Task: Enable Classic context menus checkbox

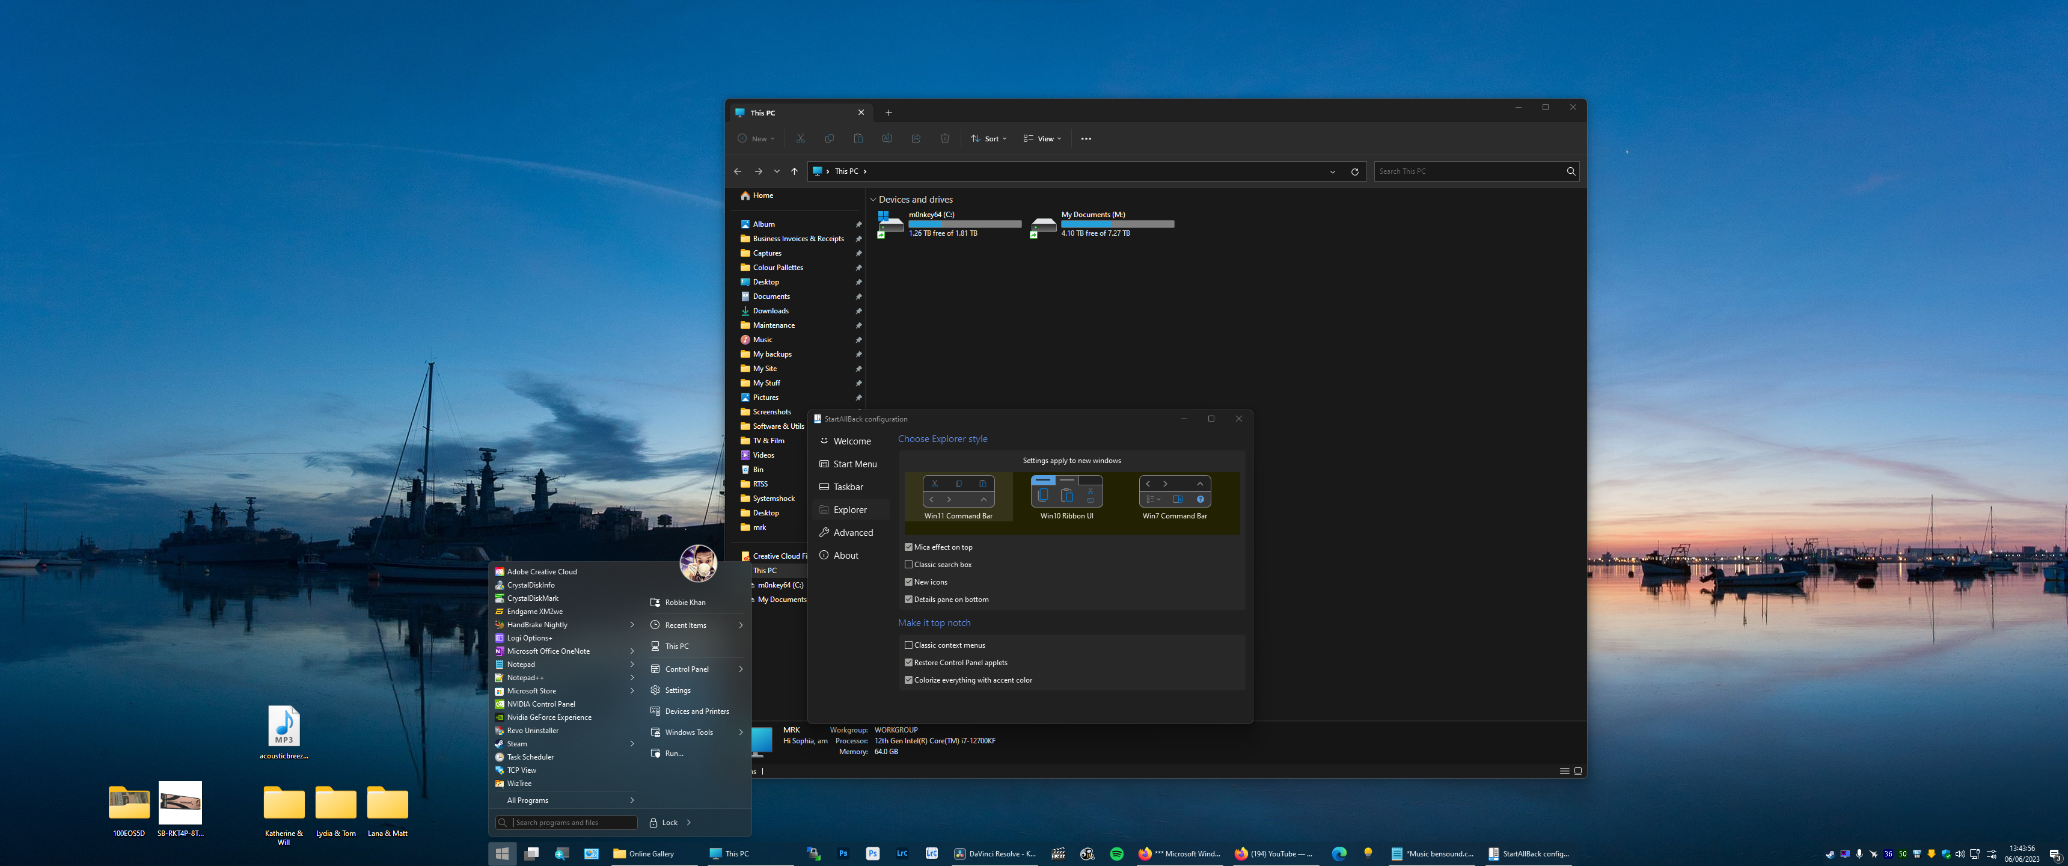Action: [909, 645]
